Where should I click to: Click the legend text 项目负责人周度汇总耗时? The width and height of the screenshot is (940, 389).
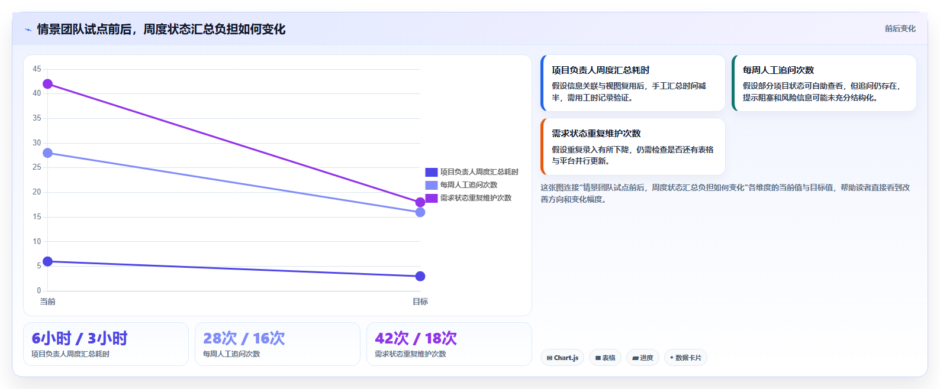479,172
